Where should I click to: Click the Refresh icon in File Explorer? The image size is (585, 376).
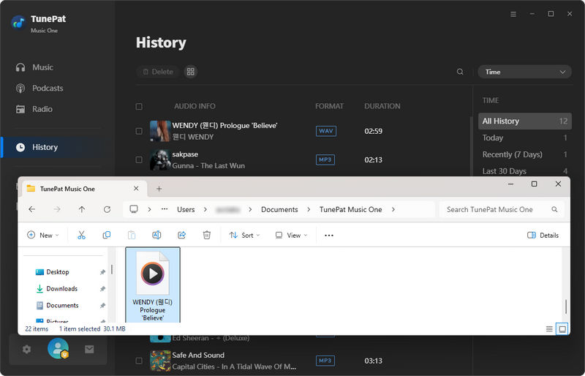(107, 209)
